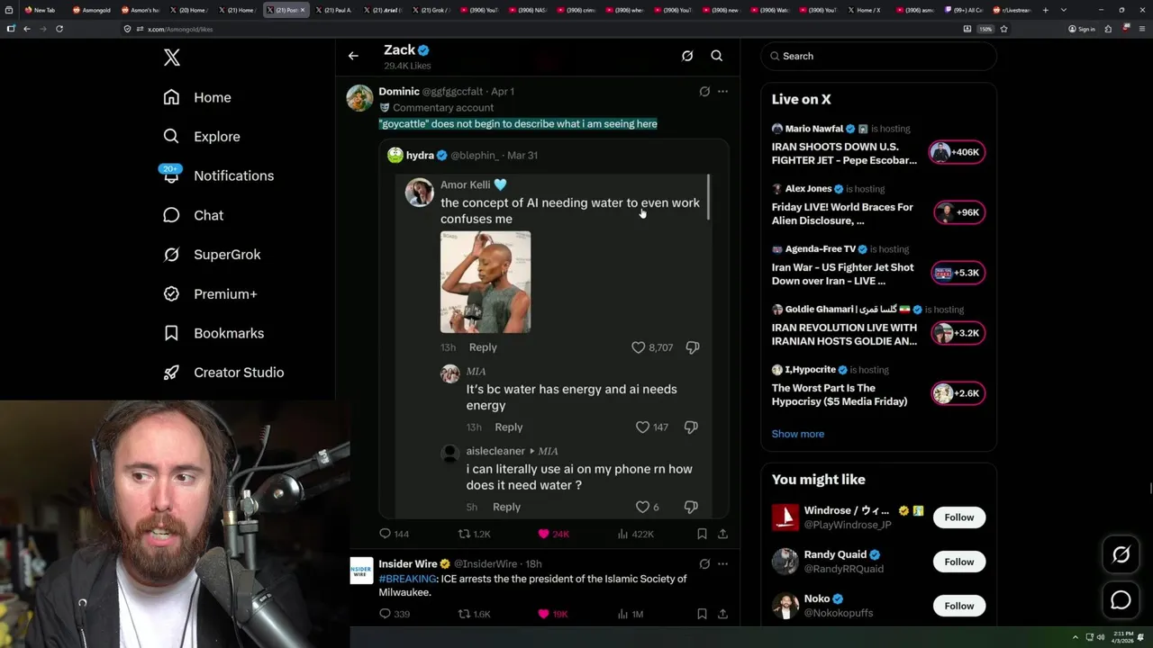Viewport: 1153px width, 648px height.
Task: Open Creator Studio in the sidebar
Action: click(x=223, y=373)
